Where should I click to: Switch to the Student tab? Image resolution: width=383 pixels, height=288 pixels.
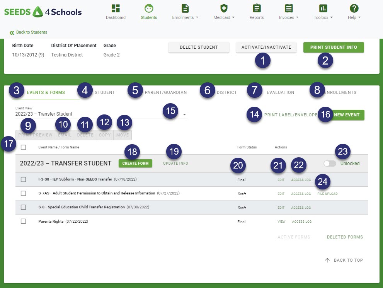105,92
